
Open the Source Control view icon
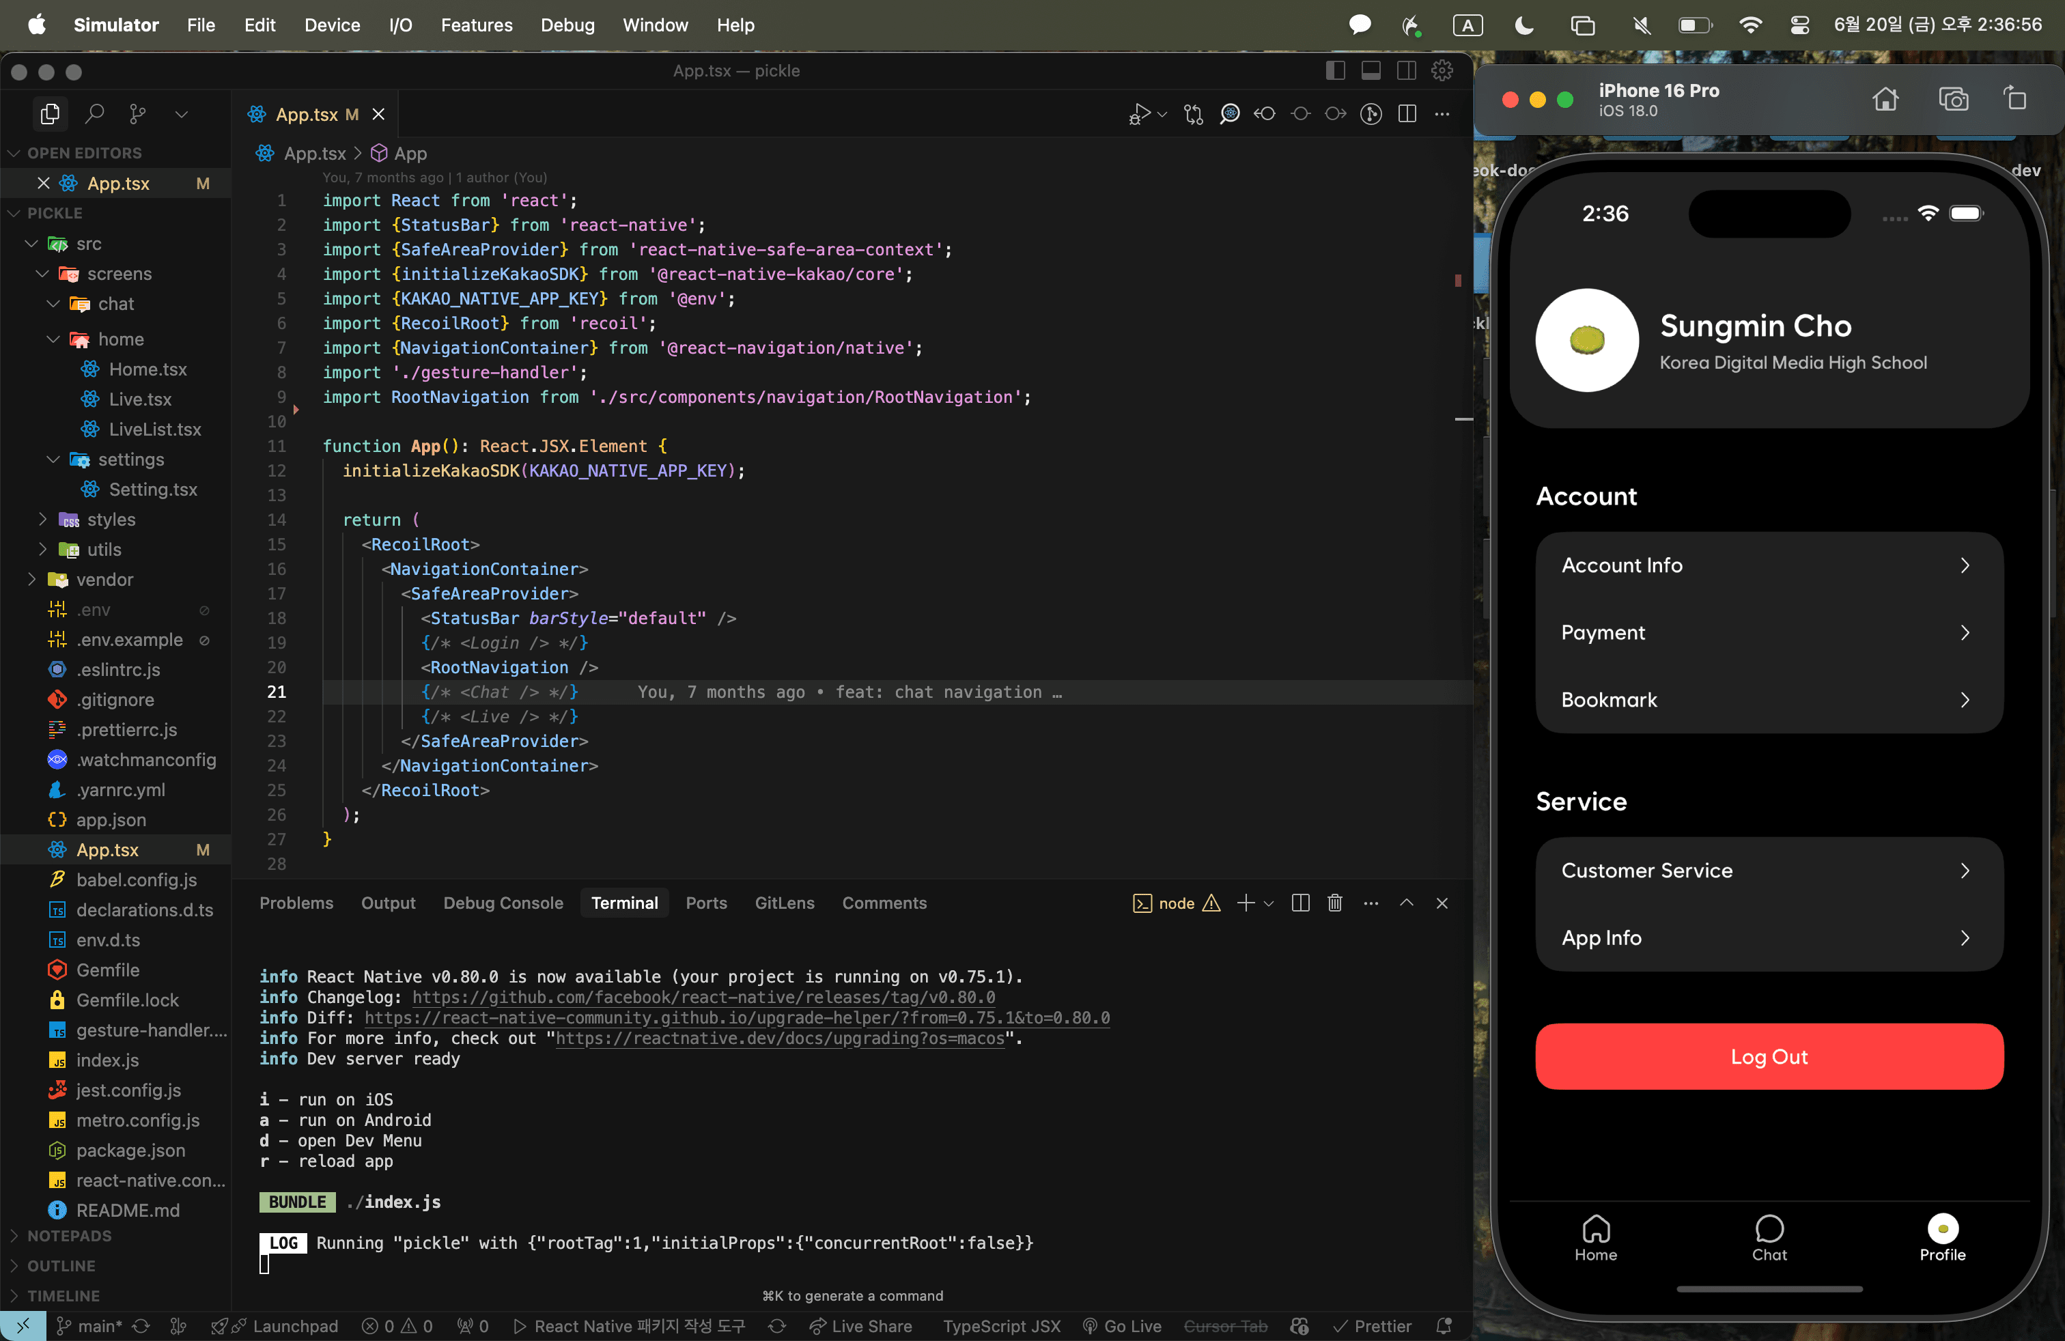click(x=138, y=113)
